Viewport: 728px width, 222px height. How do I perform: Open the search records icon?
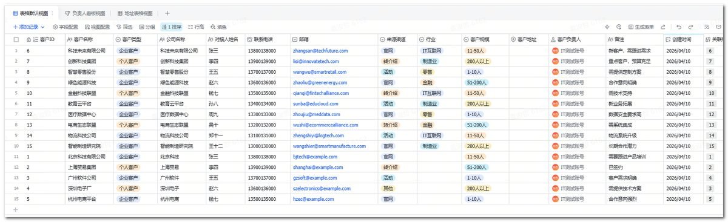click(x=707, y=27)
